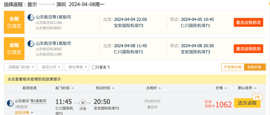Click the Shandong Airlines logo in the 去程 row

(x=31, y=17)
